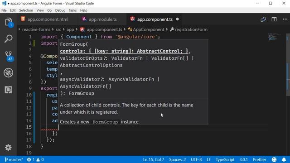The image size is (290, 163).
Task: Click TypeScript version 3.0.1
Action: click(244, 159)
